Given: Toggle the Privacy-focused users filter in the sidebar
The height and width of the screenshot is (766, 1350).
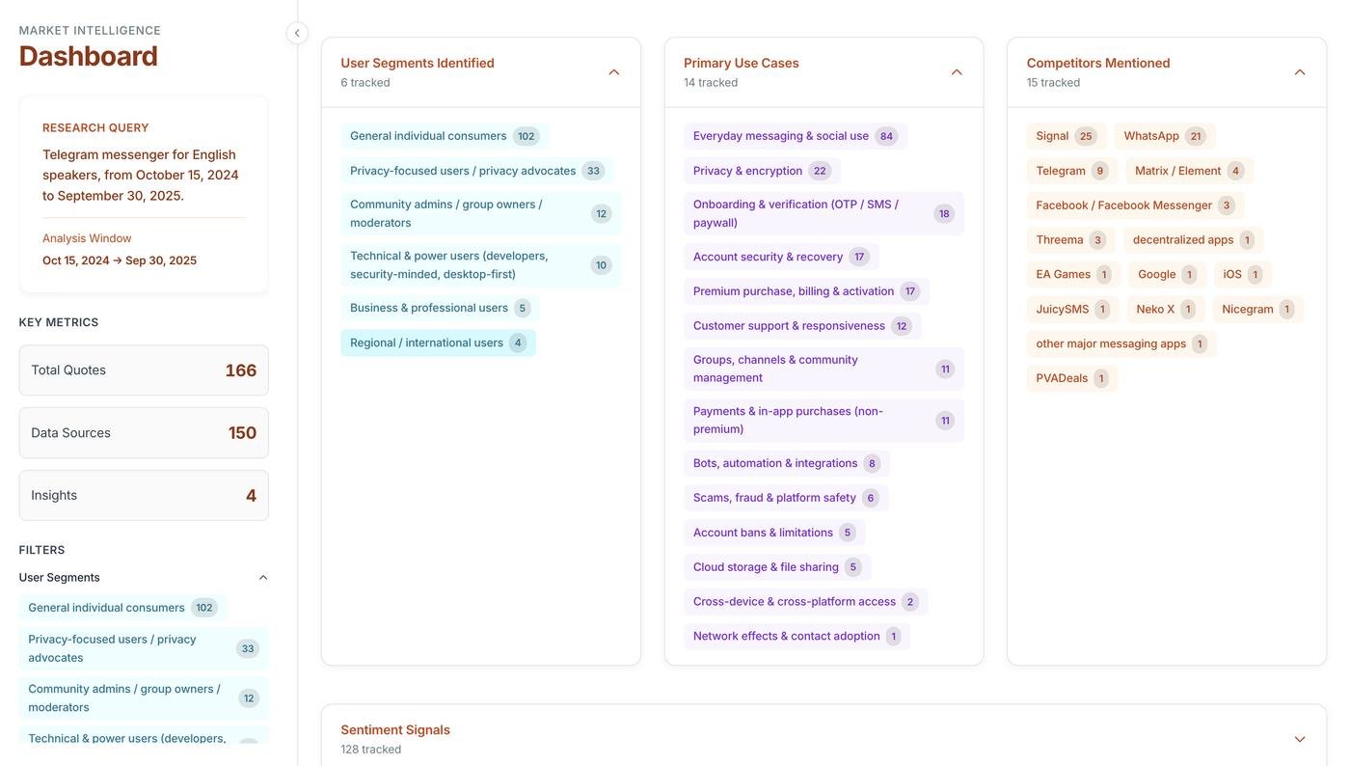Looking at the screenshot, I should pyautogui.click(x=143, y=648).
